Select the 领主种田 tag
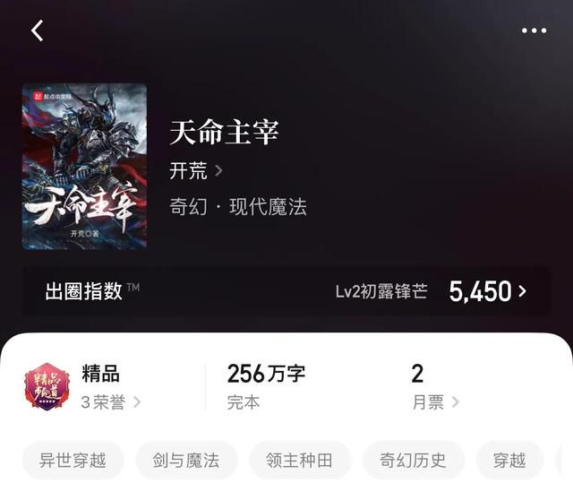 point(299,460)
